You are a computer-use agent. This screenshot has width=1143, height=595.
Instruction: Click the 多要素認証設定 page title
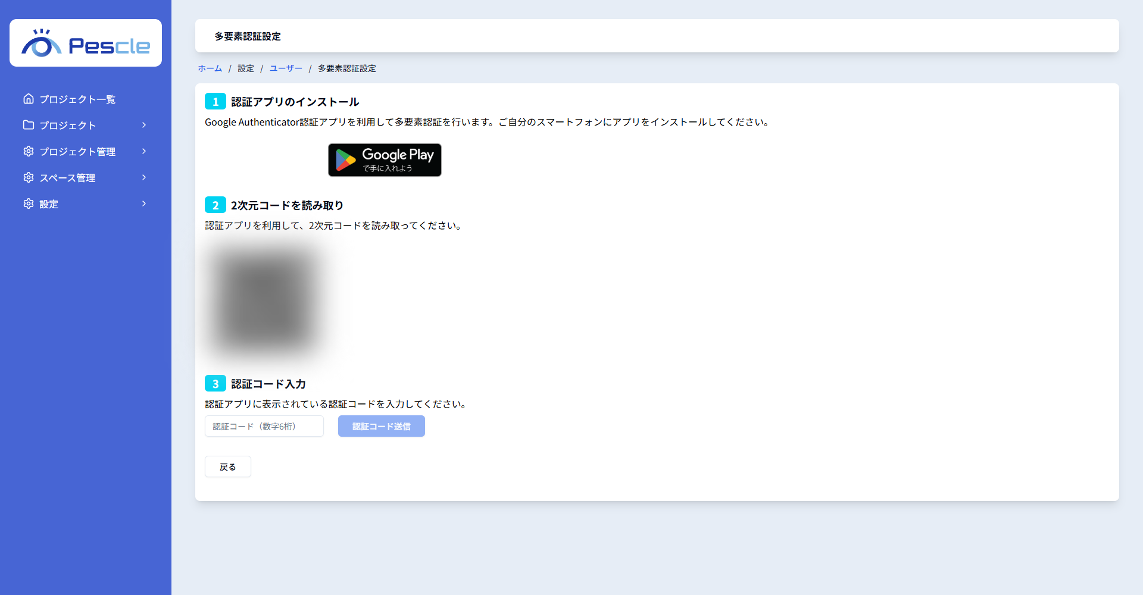(x=248, y=36)
